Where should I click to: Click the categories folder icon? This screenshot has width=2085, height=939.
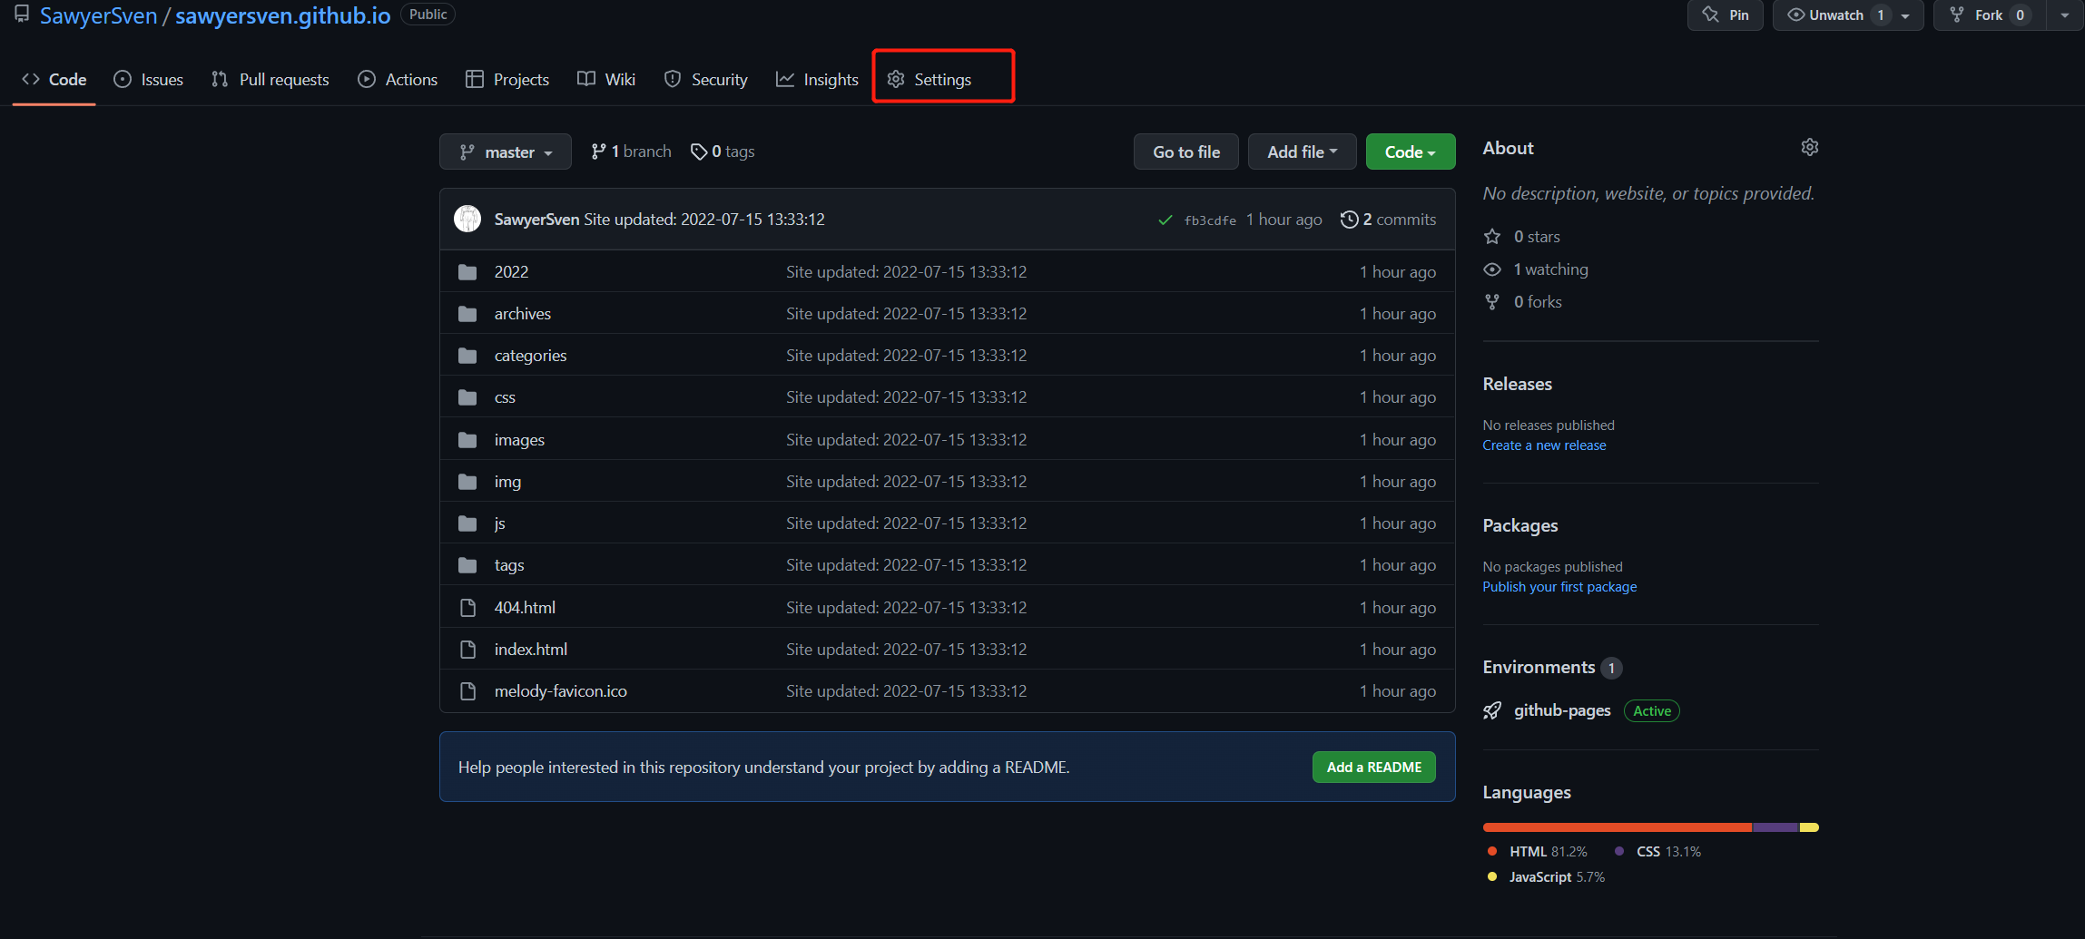(x=467, y=355)
